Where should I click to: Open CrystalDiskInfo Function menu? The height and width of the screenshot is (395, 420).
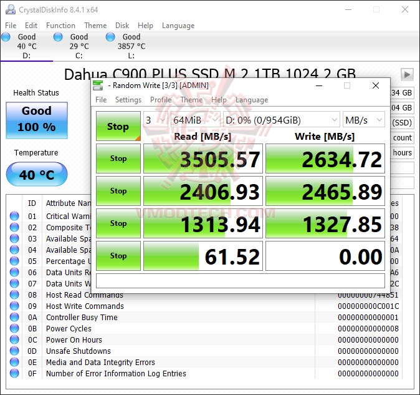click(x=60, y=26)
